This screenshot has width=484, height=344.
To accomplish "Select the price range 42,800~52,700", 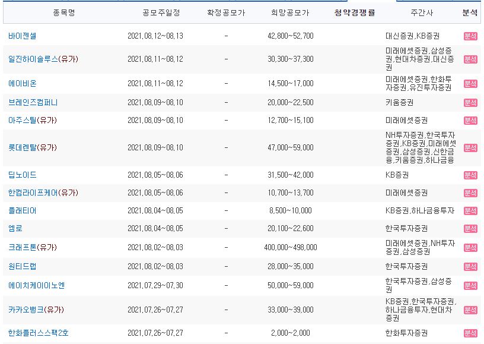I will click(x=291, y=36).
